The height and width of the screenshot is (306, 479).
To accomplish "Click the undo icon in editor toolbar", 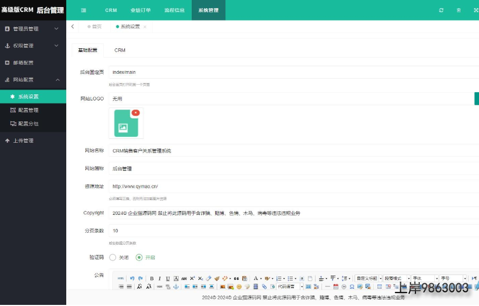I will point(132,278).
